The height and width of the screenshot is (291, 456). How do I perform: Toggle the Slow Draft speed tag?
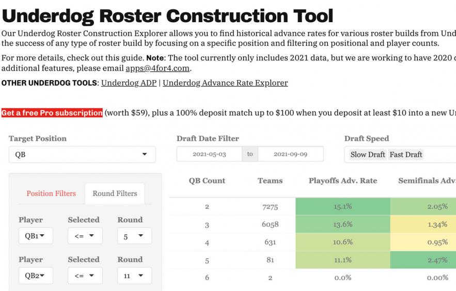pyautogui.click(x=368, y=154)
